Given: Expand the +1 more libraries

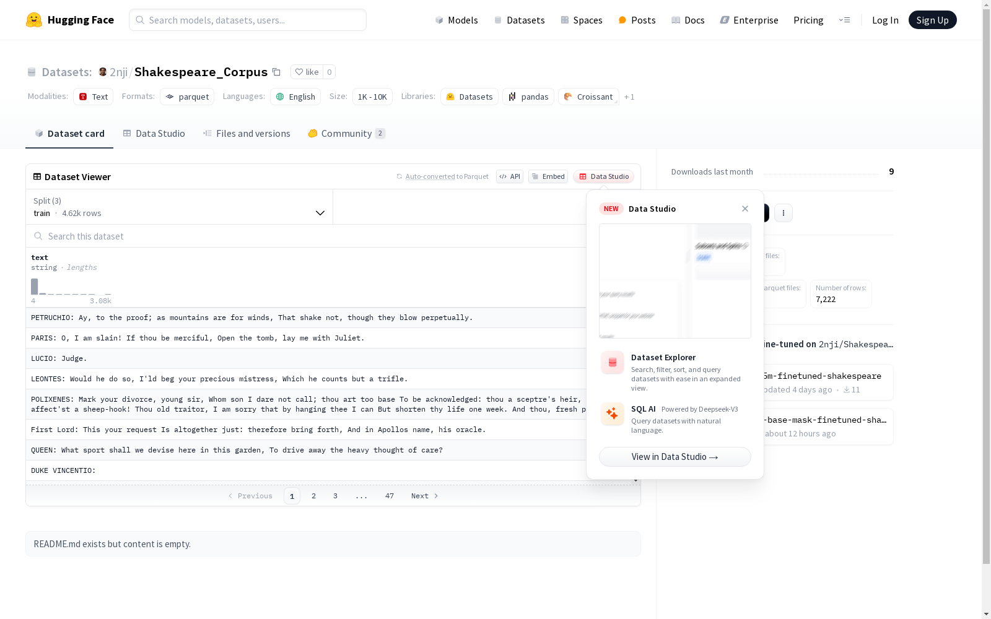Looking at the screenshot, I should (x=629, y=97).
